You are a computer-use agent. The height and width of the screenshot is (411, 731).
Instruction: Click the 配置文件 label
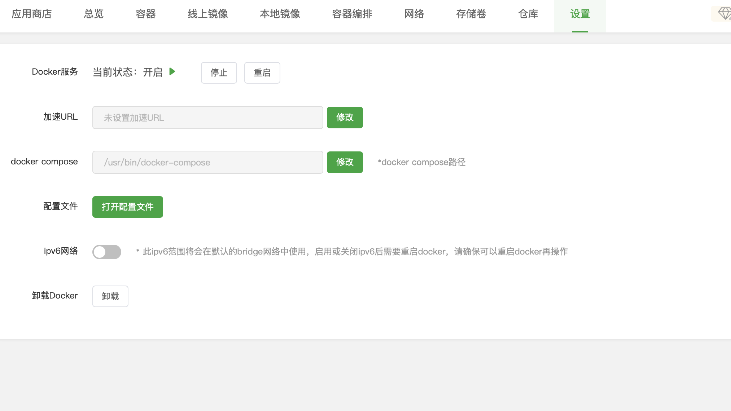click(x=61, y=206)
